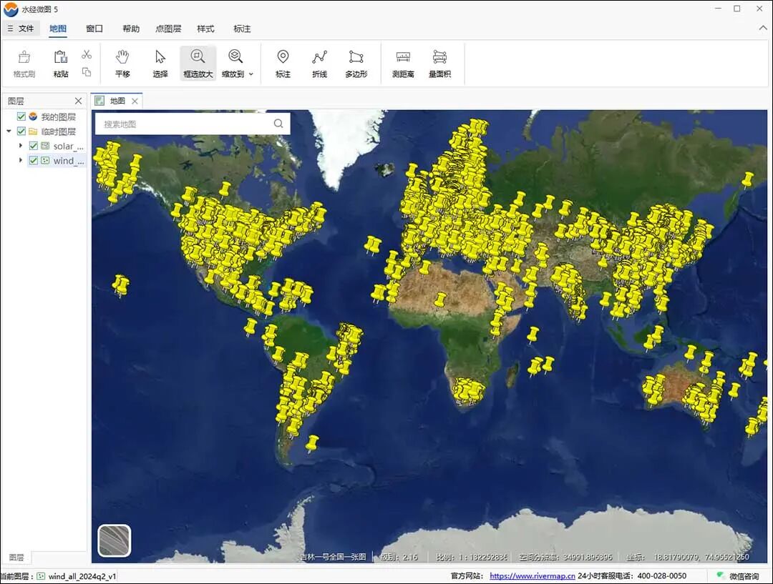Toggle the 我的图层 checkbox
This screenshot has height=584, width=773.
coord(21,117)
